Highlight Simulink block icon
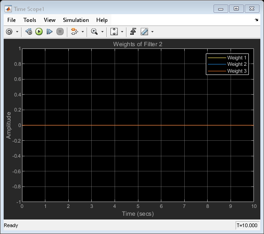 [75, 32]
